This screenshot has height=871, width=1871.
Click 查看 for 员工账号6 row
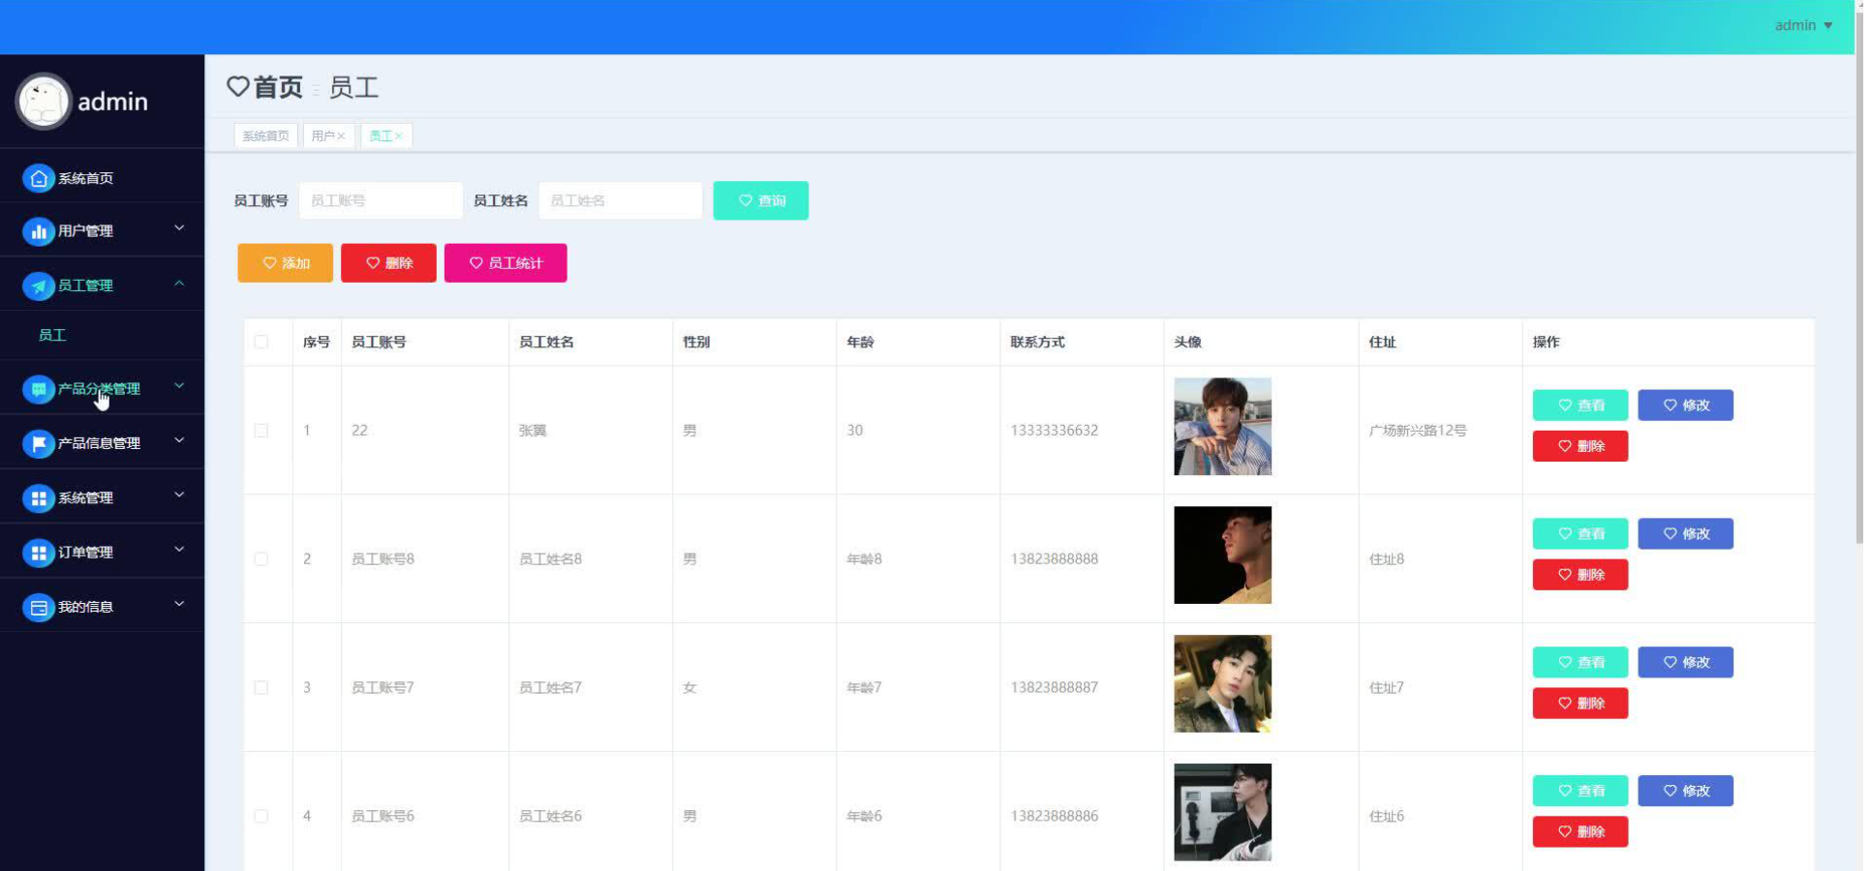coord(1580,792)
